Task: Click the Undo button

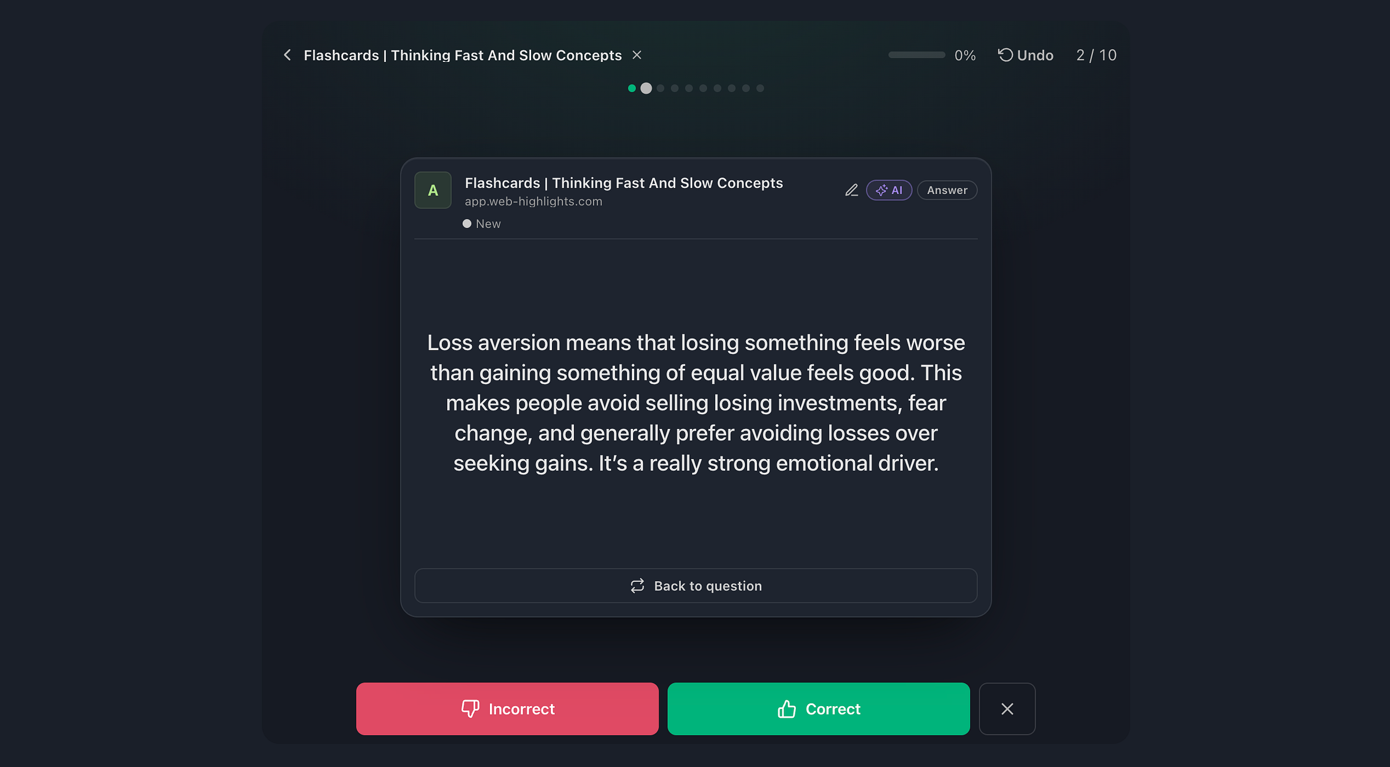Action: [x=1025, y=55]
